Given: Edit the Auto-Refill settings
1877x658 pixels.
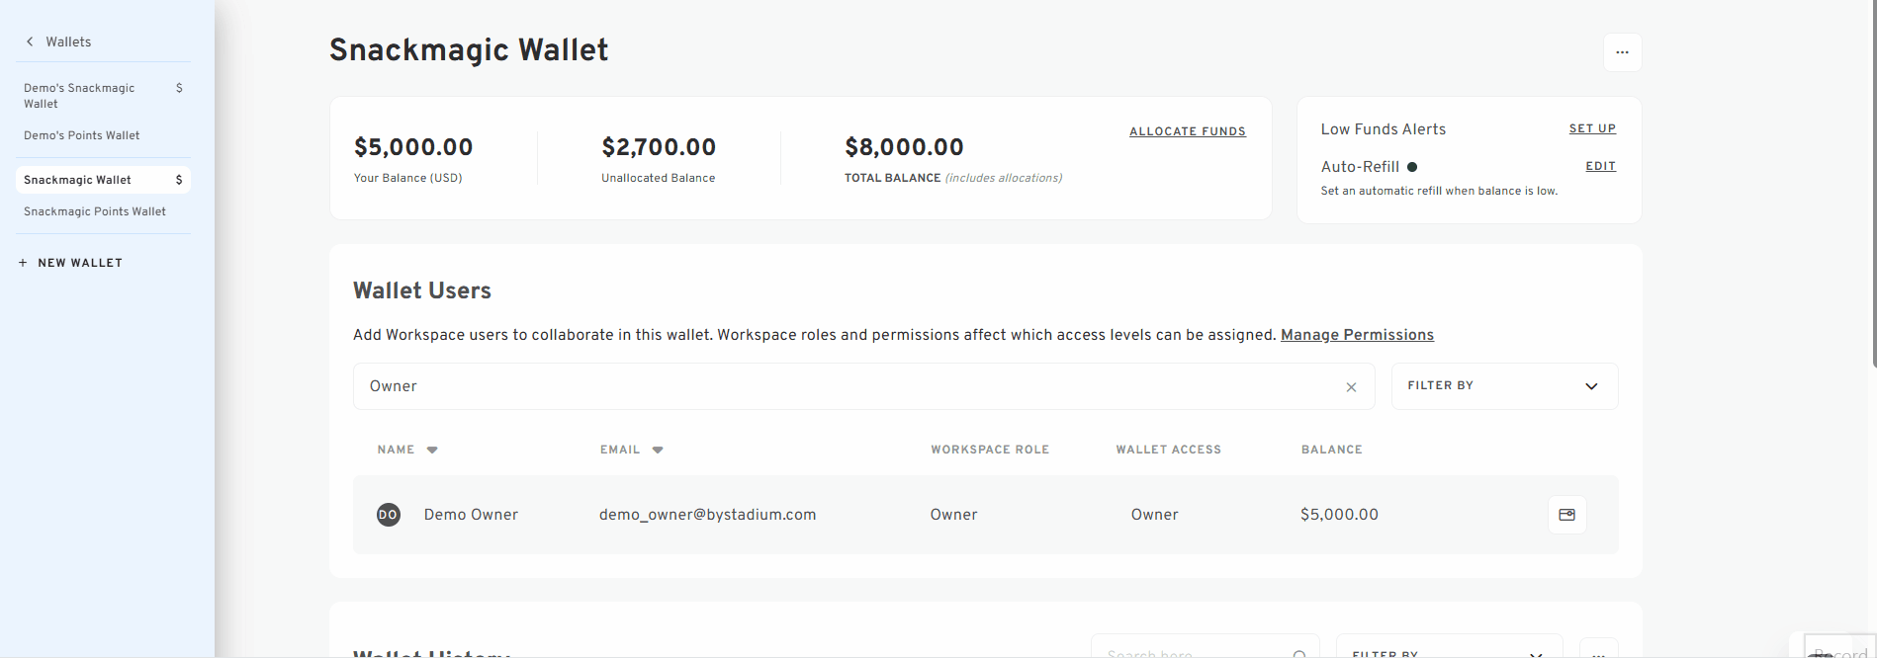Looking at the screenshot, I should tap(1600, 166).
